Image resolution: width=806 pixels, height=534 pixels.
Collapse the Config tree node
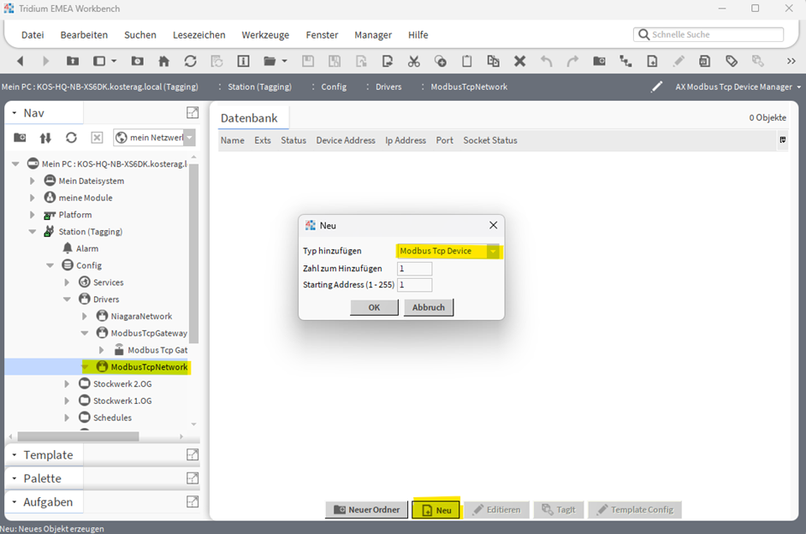[x=50, y=265]
